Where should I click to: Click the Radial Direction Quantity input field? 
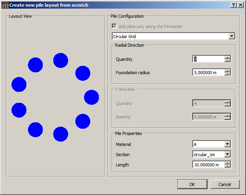208,59
